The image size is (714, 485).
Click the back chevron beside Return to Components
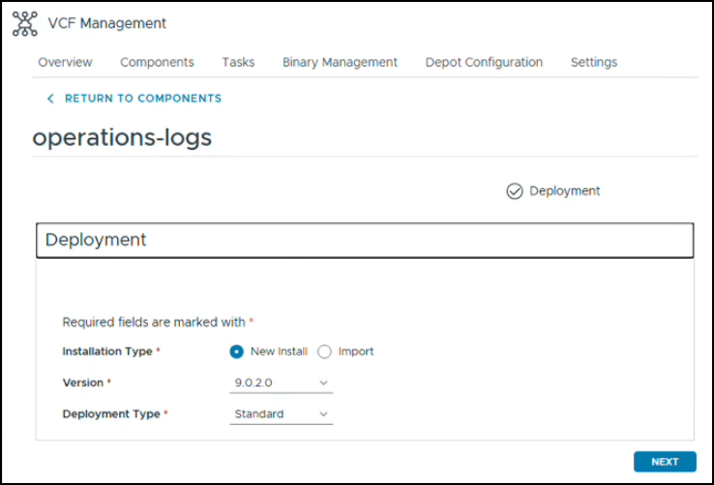[x=50, y=99]
